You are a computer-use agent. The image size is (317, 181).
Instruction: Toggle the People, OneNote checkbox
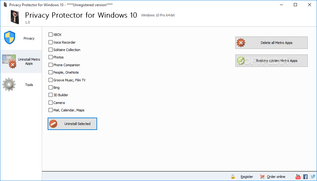point(50,72)
